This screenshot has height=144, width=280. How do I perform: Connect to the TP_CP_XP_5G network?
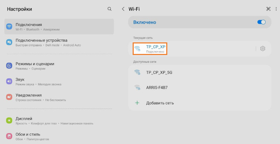[x=159, y=73]
